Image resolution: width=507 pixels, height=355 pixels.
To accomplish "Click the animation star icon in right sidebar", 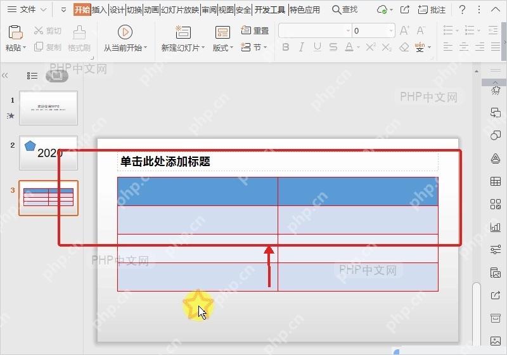I will click(496, 89).
